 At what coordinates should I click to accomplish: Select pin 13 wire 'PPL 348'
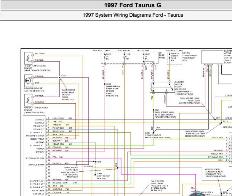click(58, 157)
